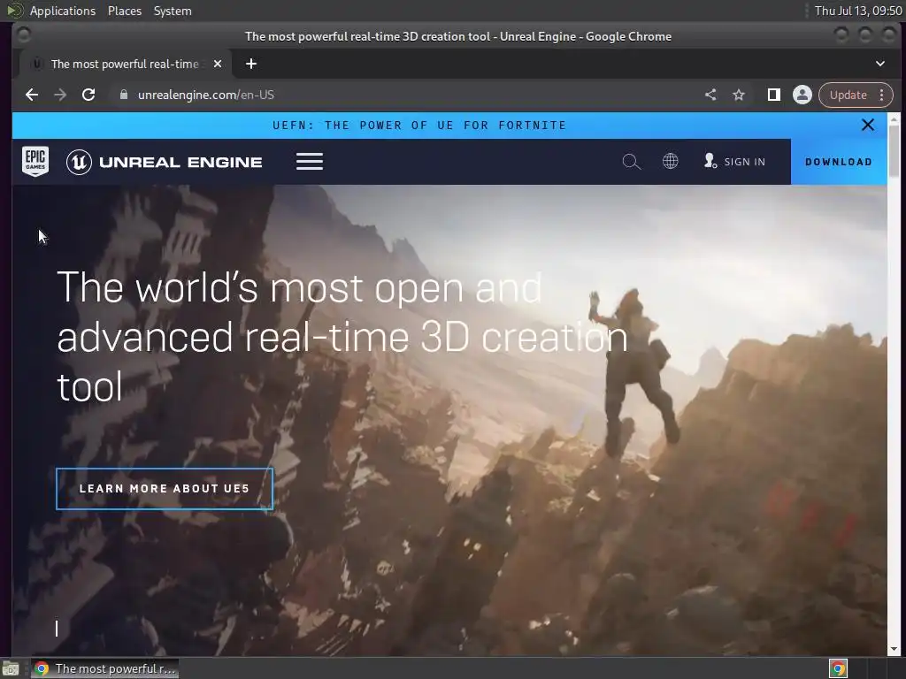Click the page's vertical scrollbar thumb
Image resolution: width=906 pixels, height=679 pixels.
tap(894, 150)
